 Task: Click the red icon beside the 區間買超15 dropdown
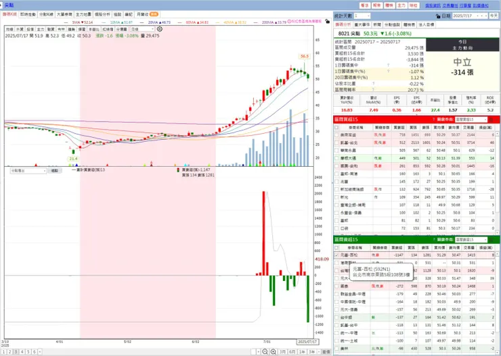tap(491, 120)
